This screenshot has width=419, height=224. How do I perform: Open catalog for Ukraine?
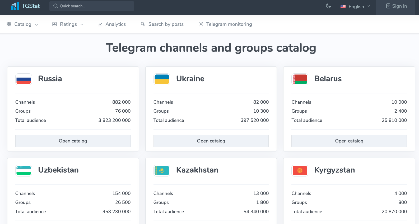pos(211,141)
